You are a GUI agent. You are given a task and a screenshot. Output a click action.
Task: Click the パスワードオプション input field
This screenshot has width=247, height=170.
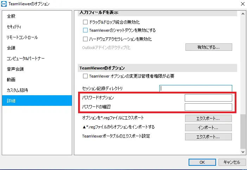click(208, 98)
